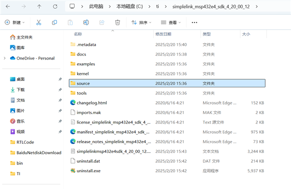Image resolution: width=291 pixels, height=190 pixels.
Task: Open the 新建 (New) dropdown
Action: [15, 22]
